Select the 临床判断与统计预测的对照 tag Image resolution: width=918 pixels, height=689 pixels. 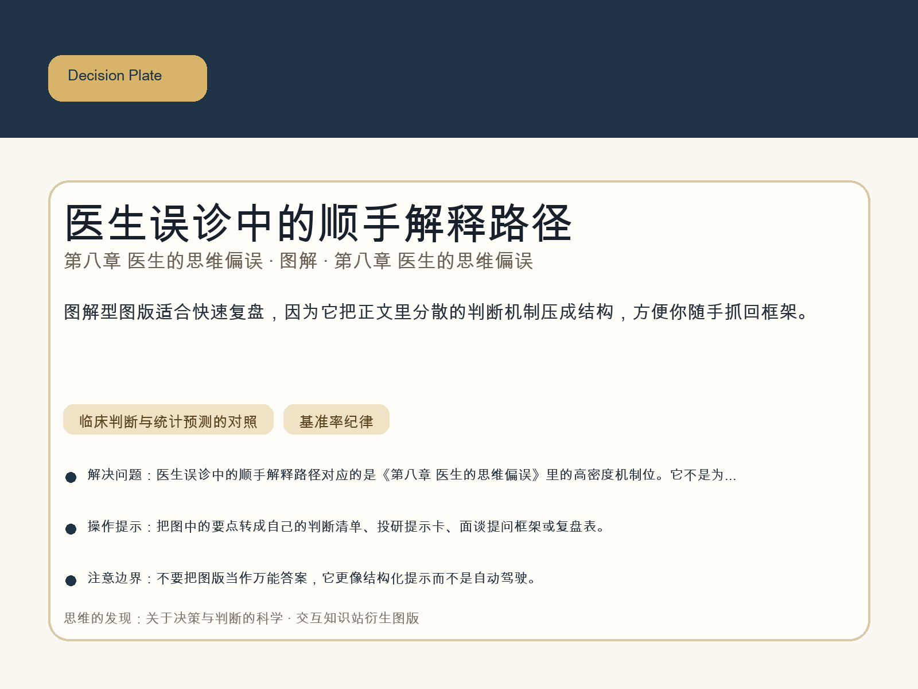[168, 420]
